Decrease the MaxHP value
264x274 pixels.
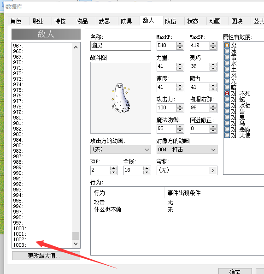coord(180,48)
